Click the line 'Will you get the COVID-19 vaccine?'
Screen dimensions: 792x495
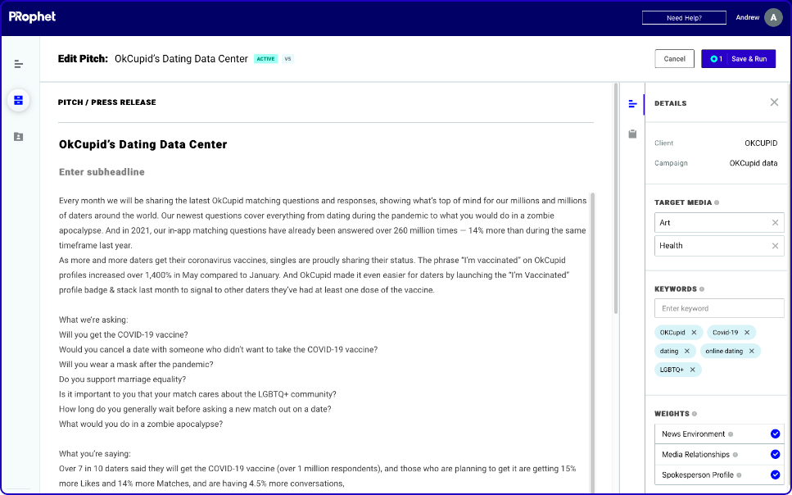[x=123, y=334]
